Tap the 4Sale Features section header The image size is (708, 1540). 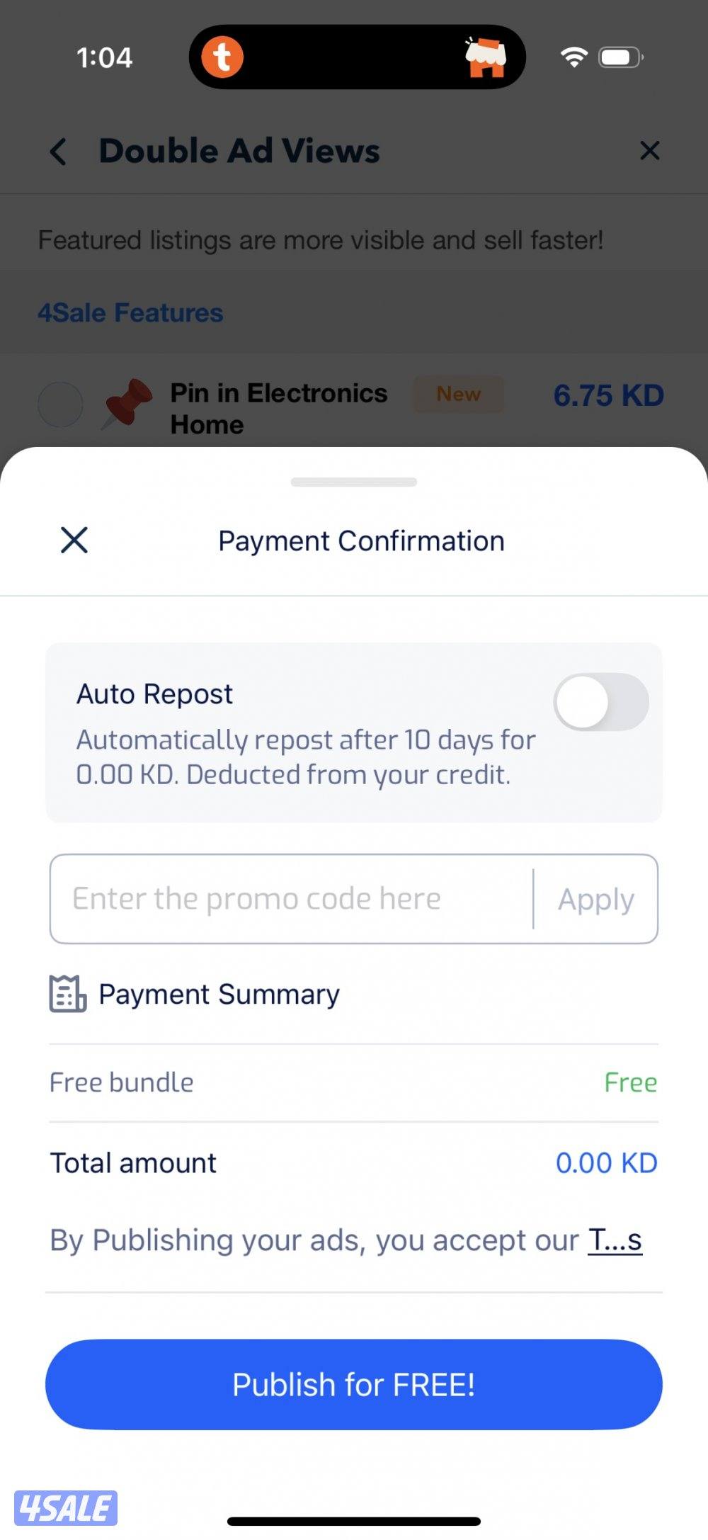(x=130, y=312)
